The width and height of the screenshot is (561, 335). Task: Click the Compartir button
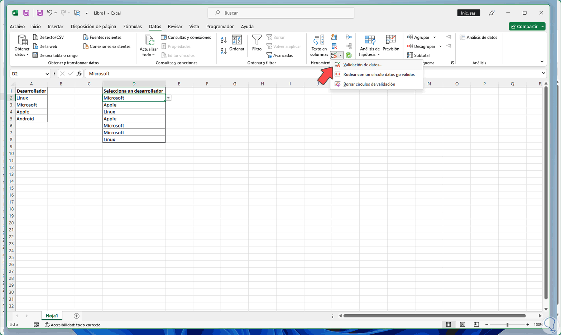pos(527,26)
